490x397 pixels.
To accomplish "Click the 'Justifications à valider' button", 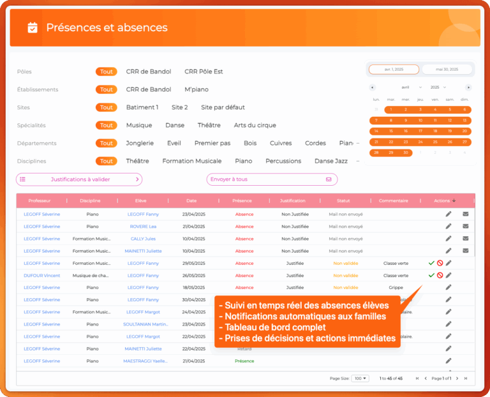I will click(80, 179).
